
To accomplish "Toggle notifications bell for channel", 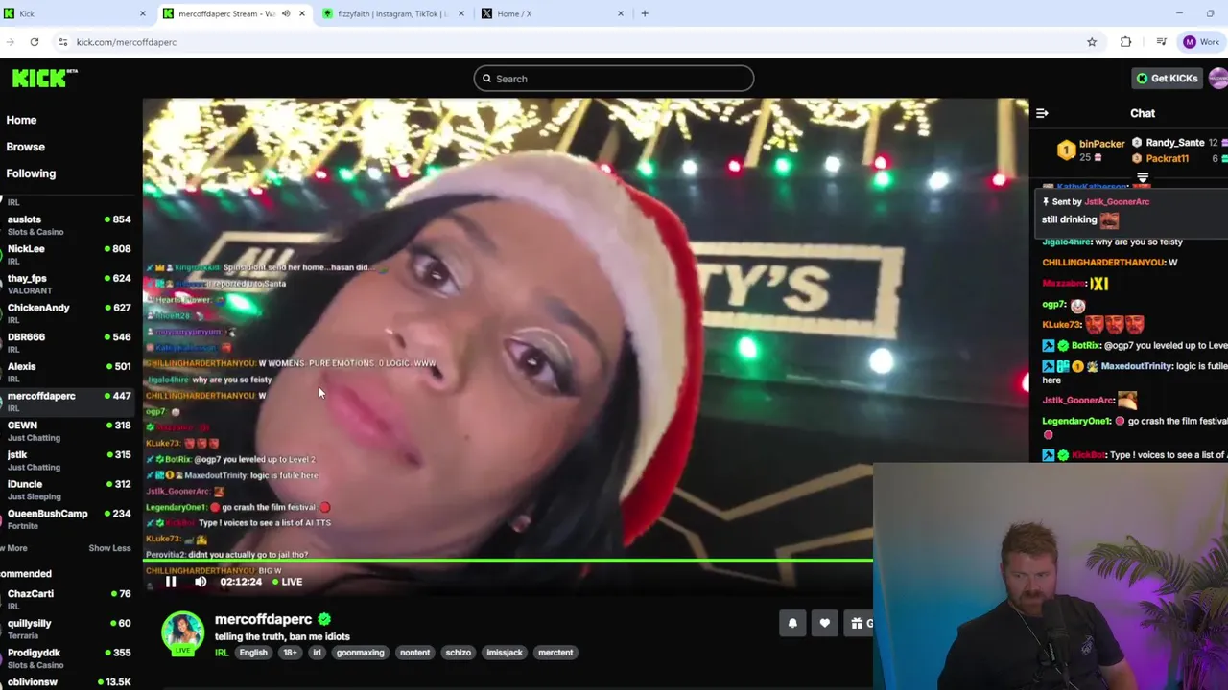I will pos(792,624).
